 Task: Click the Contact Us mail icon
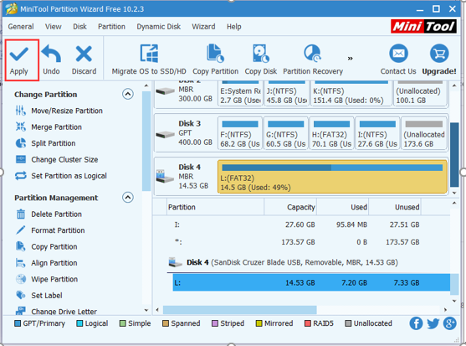click(x=398, y=54)
